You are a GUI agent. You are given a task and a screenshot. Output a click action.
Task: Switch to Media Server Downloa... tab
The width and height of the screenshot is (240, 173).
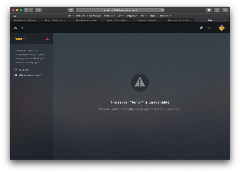pos(25,20)
